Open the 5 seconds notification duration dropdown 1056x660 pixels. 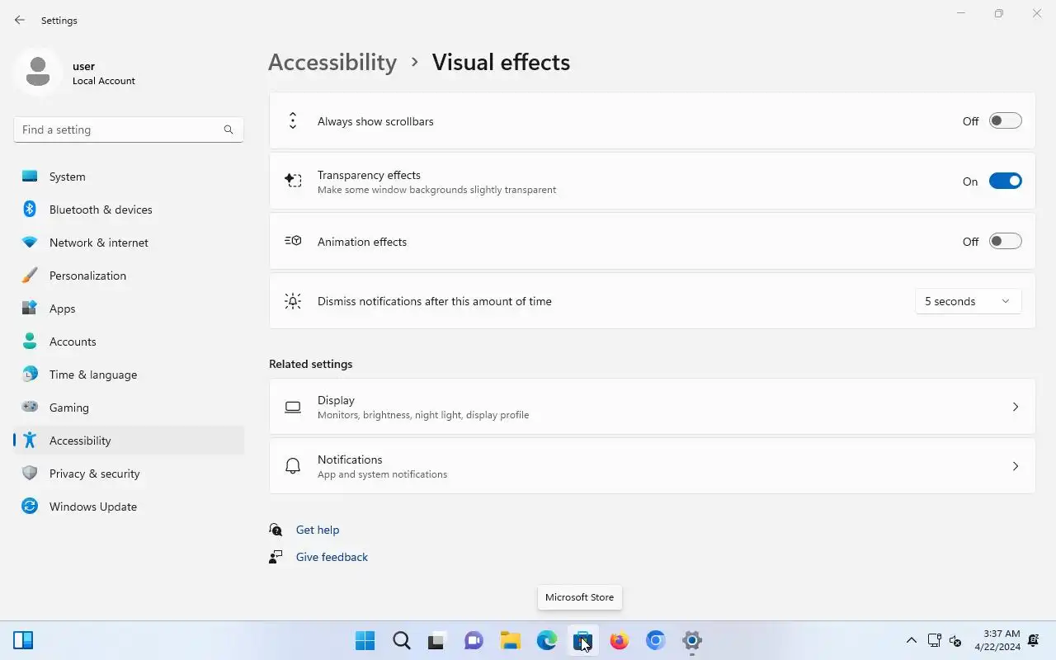[968, 301]
